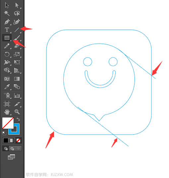
Task: Pick the Line Segment tool
Action: point(17,30)
